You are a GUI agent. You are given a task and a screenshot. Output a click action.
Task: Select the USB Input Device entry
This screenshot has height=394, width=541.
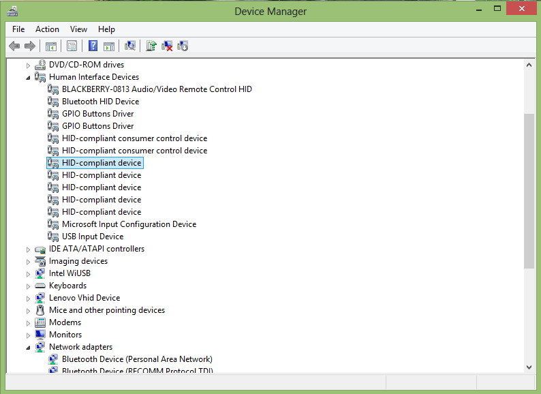click(x=93, y=237)
